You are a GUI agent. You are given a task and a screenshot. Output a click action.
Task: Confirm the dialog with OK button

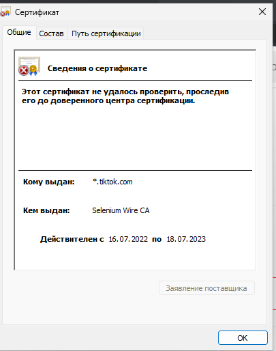[x=243, y=338]
